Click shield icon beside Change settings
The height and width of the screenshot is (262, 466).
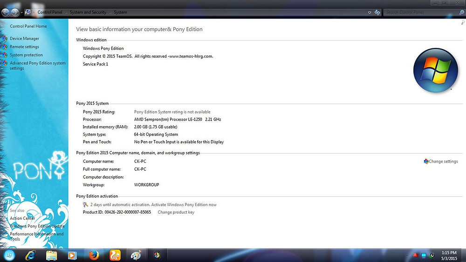pyautogui.click(x=426, y=161)
